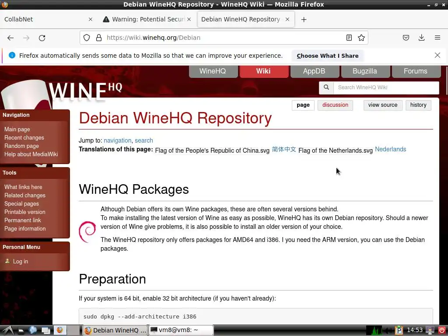
Task: Click Choose What I Share button
Action: click(327, 56)
